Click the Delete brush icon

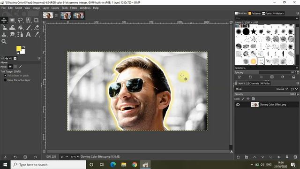pos(272,77)
